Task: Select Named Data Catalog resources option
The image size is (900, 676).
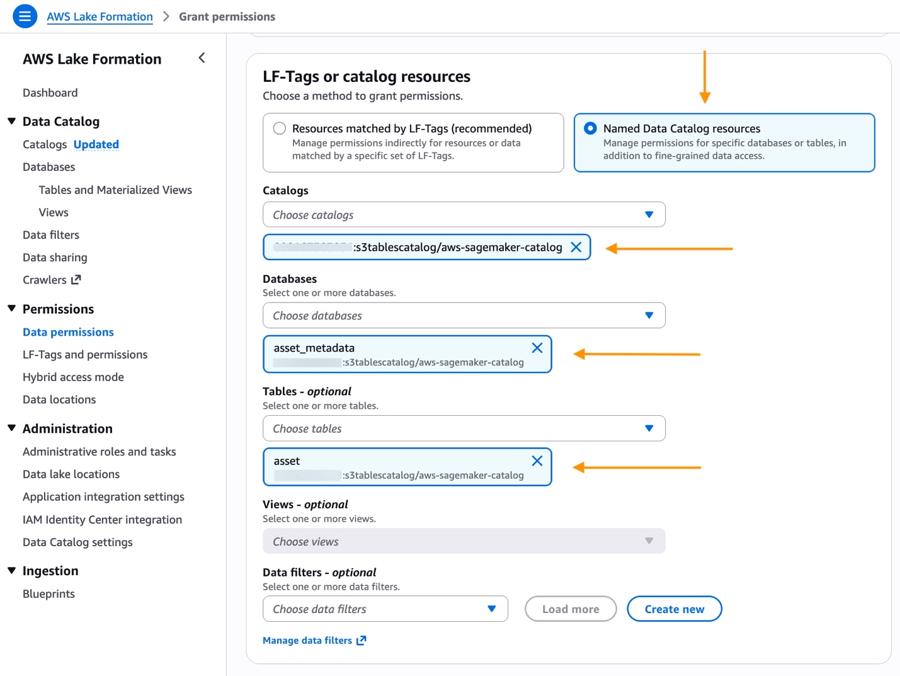Action: tap(590, 128)
